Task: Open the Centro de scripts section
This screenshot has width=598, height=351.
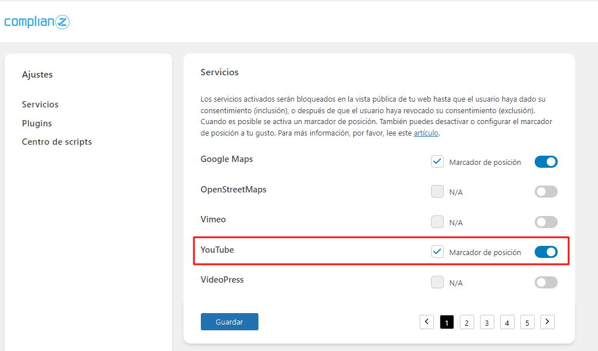Action: 57,142
